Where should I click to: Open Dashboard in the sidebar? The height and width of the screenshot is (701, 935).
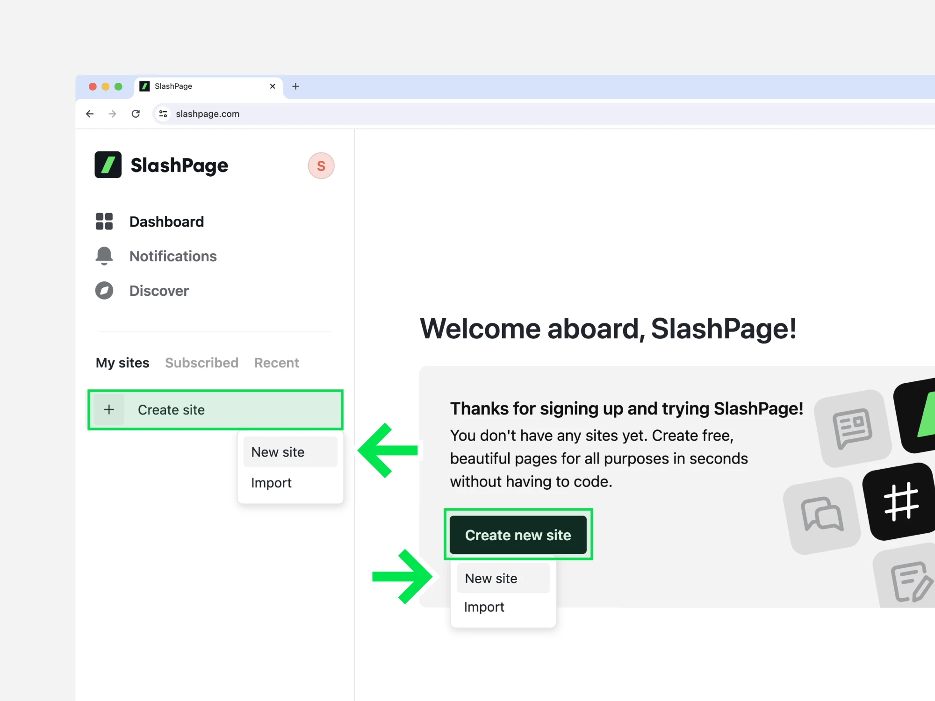pyautogui.click(x=167, y=222)
